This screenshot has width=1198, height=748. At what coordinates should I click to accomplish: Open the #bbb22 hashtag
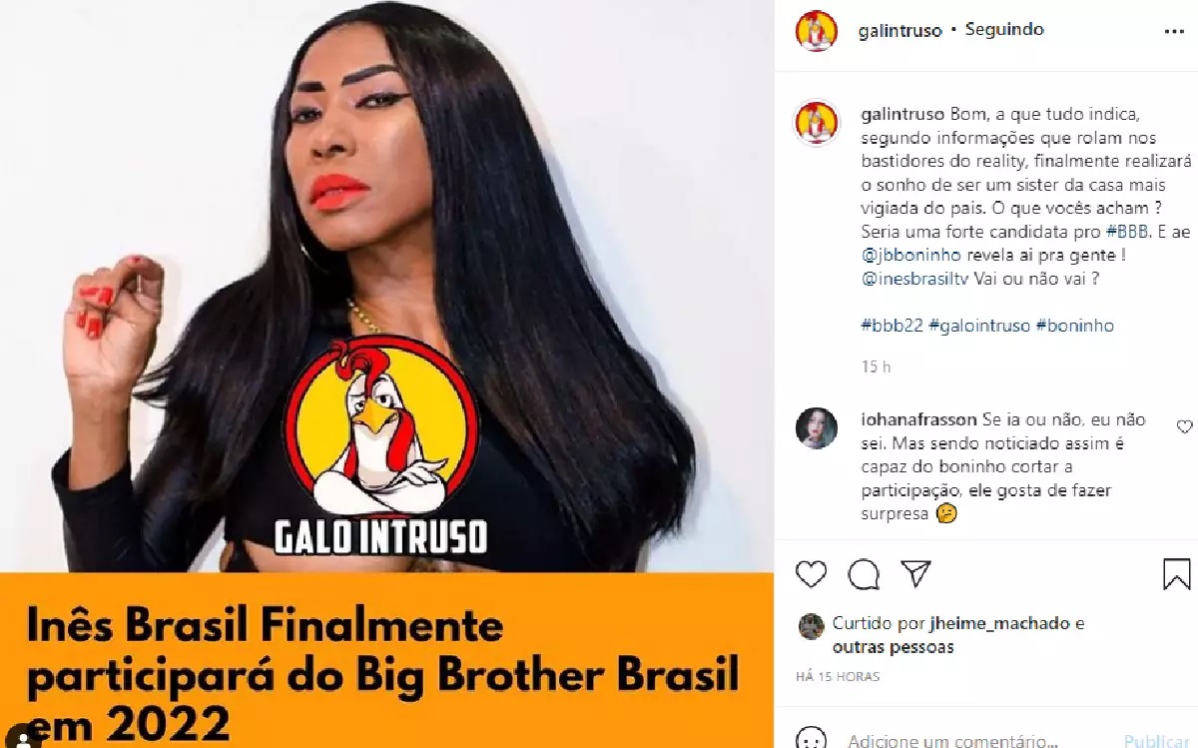(892, 326)
